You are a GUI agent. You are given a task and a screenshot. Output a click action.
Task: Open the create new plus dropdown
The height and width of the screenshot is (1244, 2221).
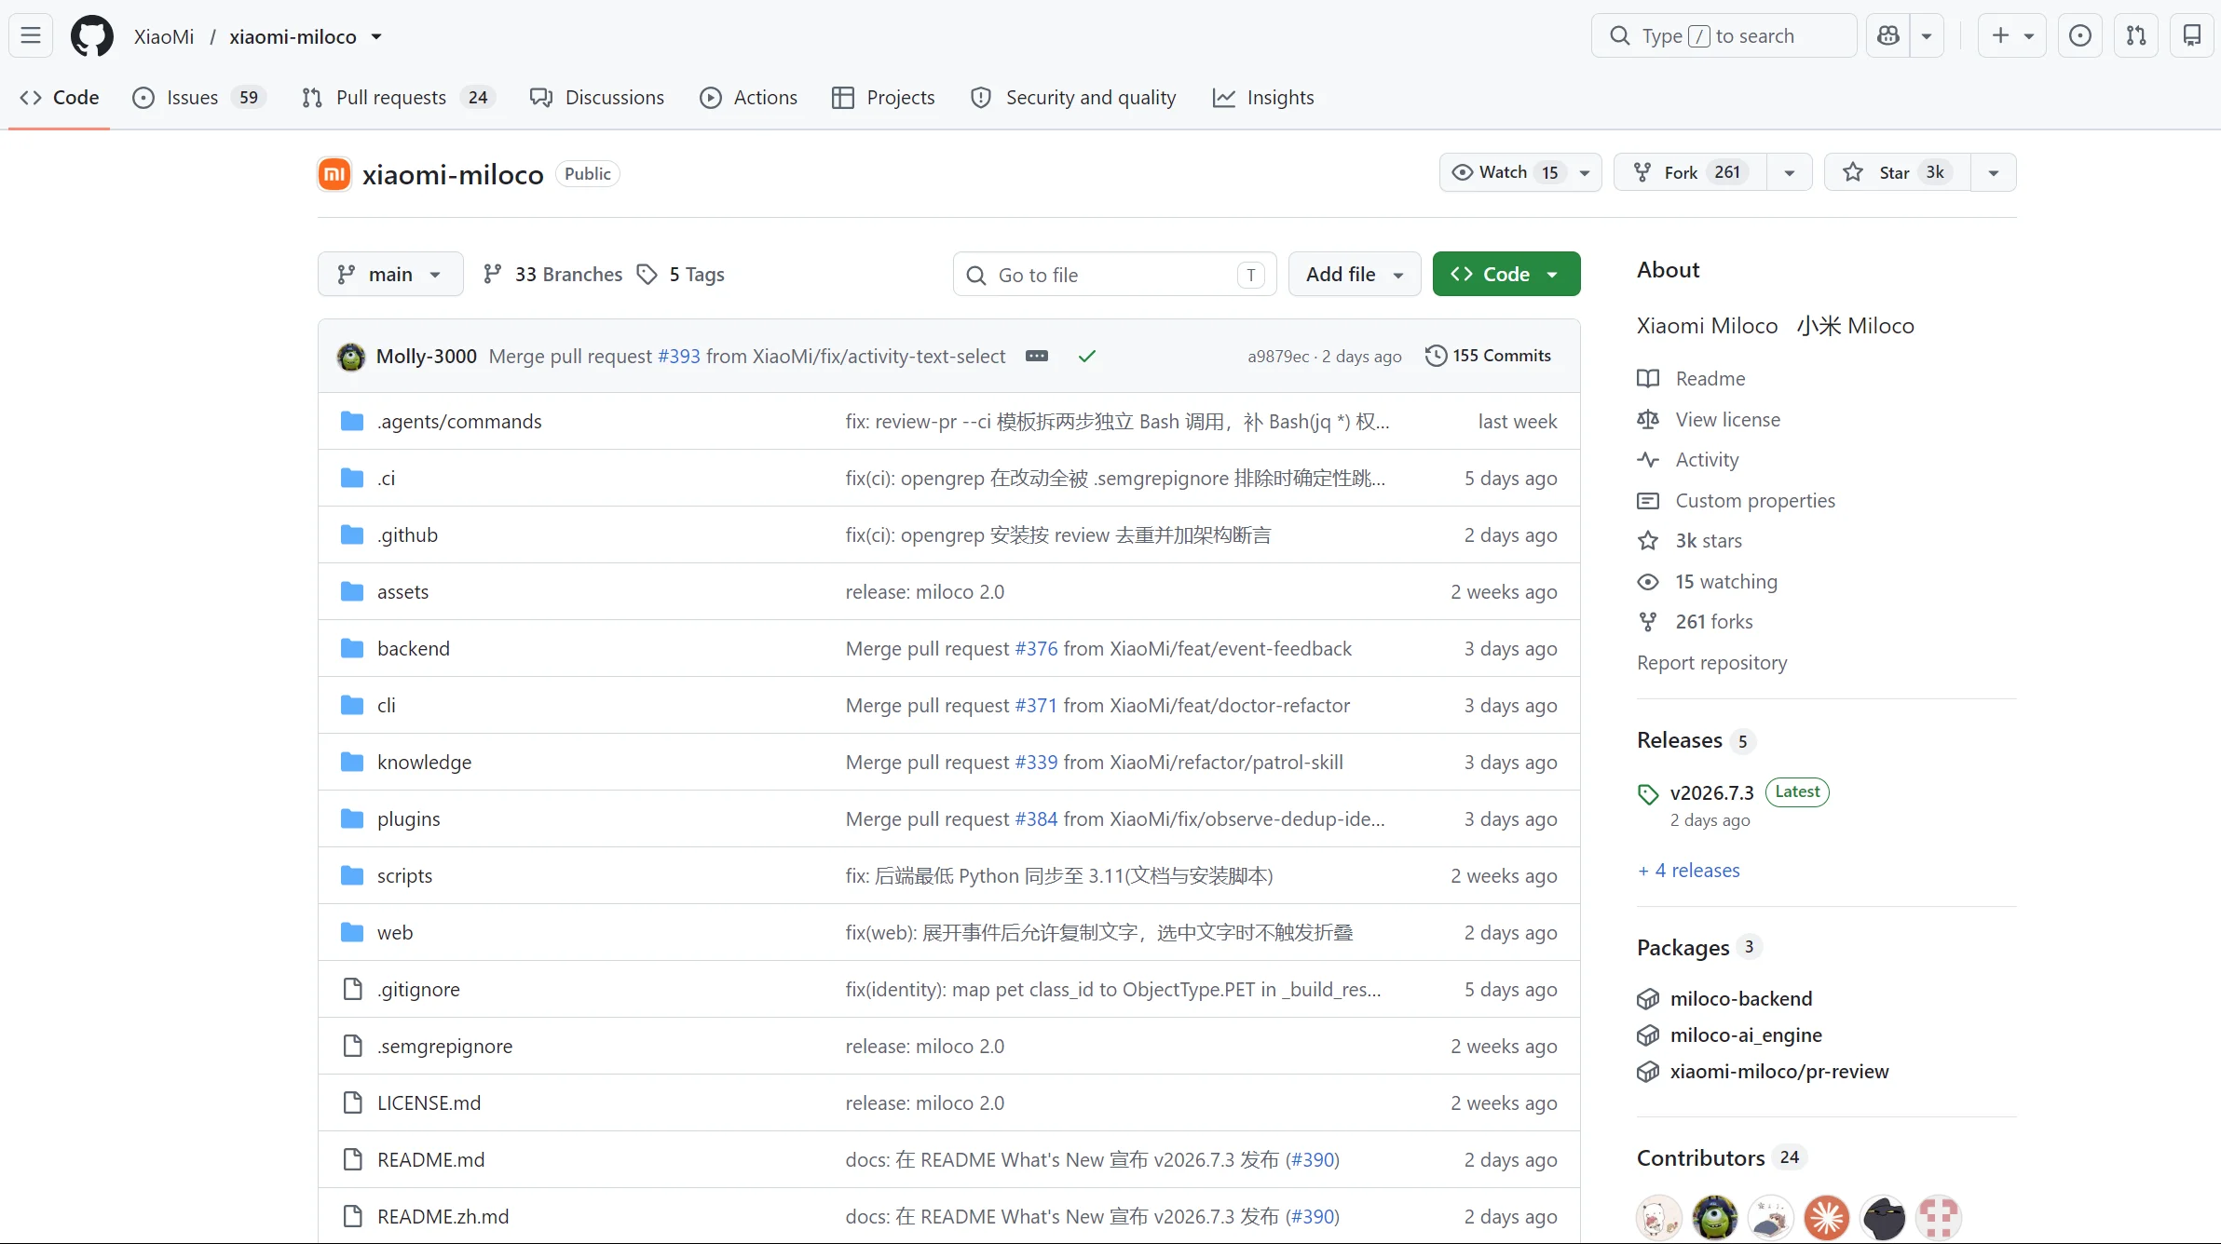click(2011, 36)
